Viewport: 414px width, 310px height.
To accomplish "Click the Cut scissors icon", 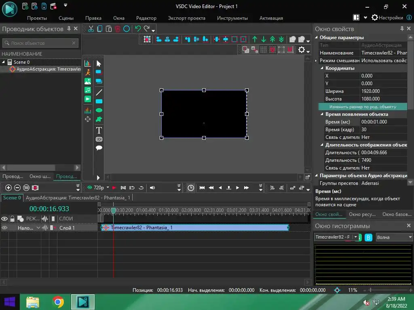I will (91, 29).
